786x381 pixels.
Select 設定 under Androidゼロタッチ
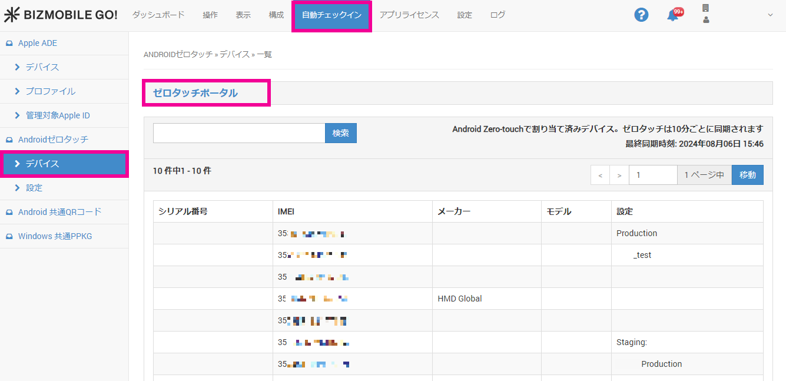click(34, 188)
